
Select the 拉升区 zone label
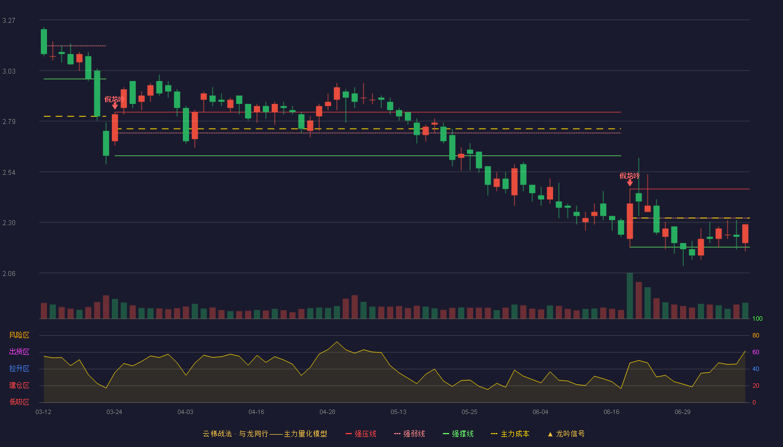pos(19,369)
